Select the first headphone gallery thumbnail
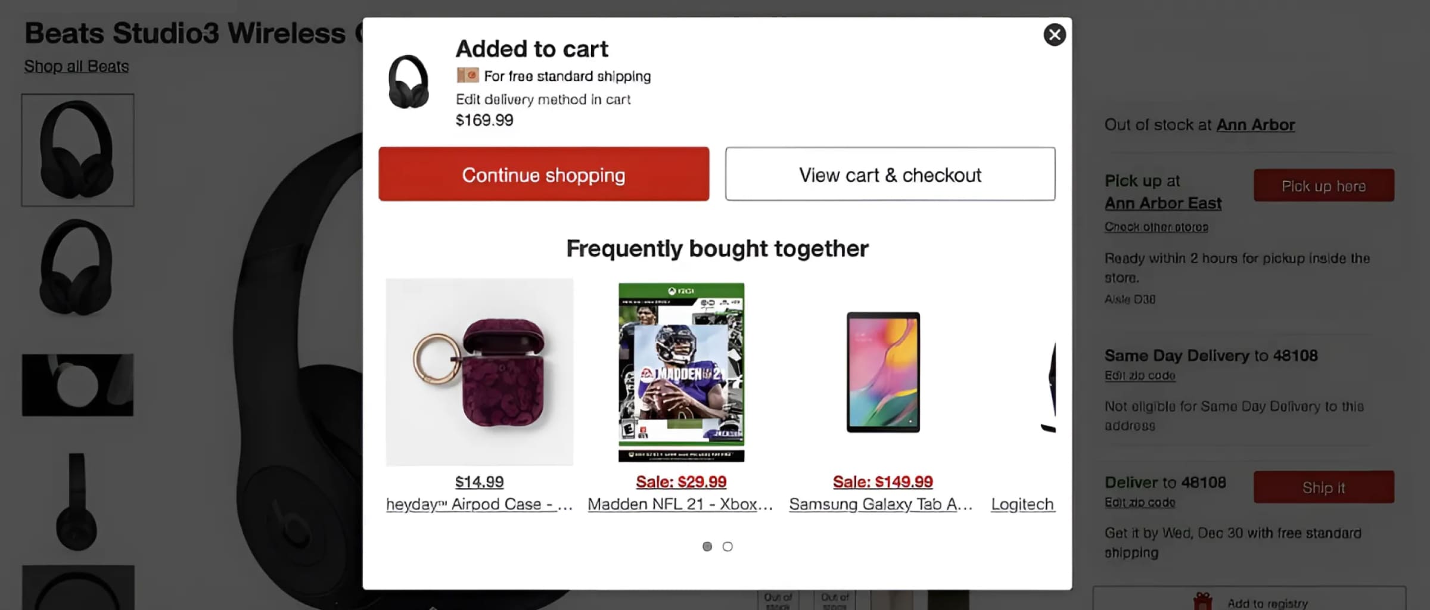The width and height of the screenshot is (1430, 610). [78, 150]
